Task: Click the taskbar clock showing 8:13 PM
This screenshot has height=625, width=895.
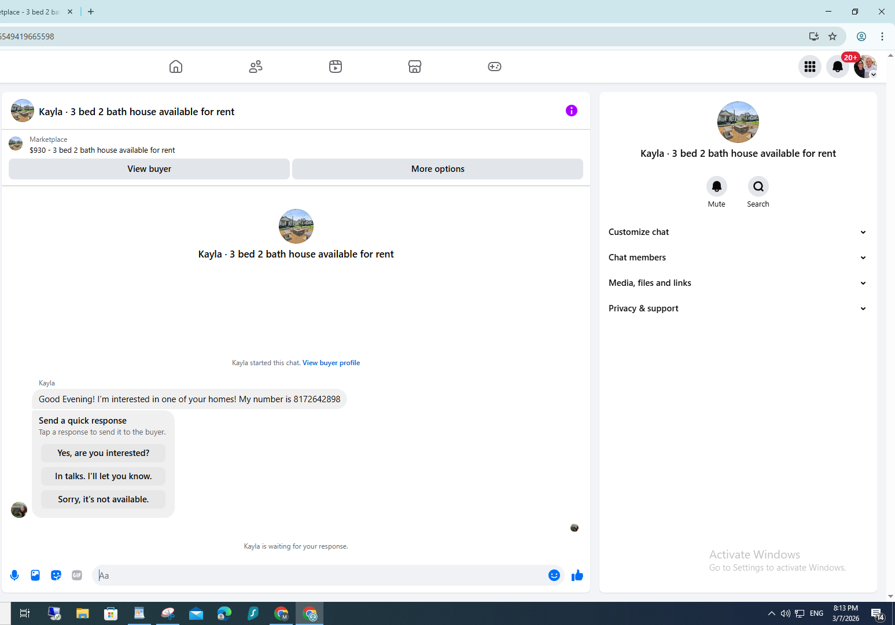Action: coord(846,613)
